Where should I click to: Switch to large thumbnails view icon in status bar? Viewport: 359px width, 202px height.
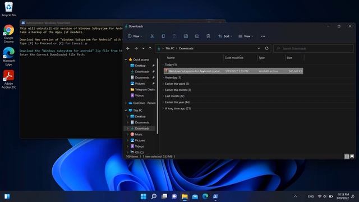(352, 157)
